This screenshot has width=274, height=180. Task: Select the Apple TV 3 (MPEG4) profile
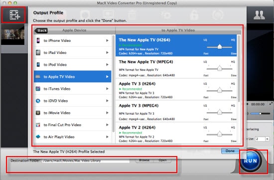tap(176, 111)
